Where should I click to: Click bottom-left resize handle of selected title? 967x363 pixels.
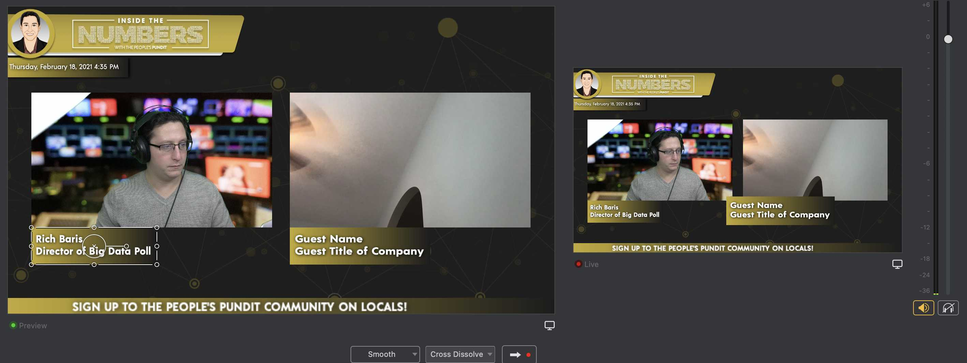point(31,265)
